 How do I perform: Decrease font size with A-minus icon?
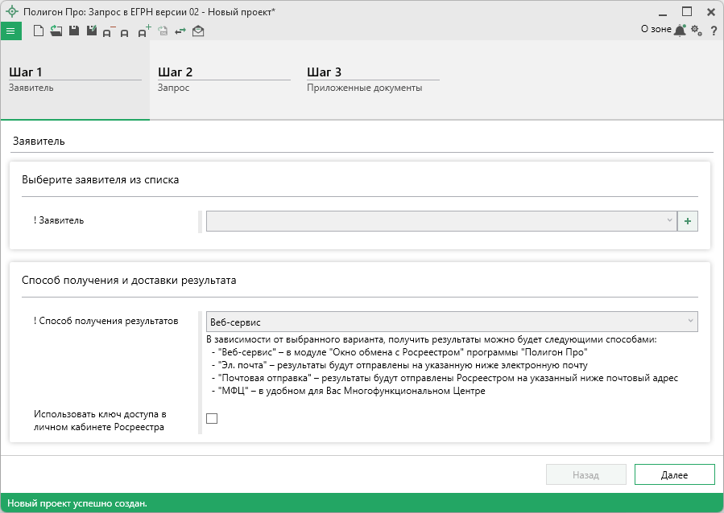[x=108, y=31]
